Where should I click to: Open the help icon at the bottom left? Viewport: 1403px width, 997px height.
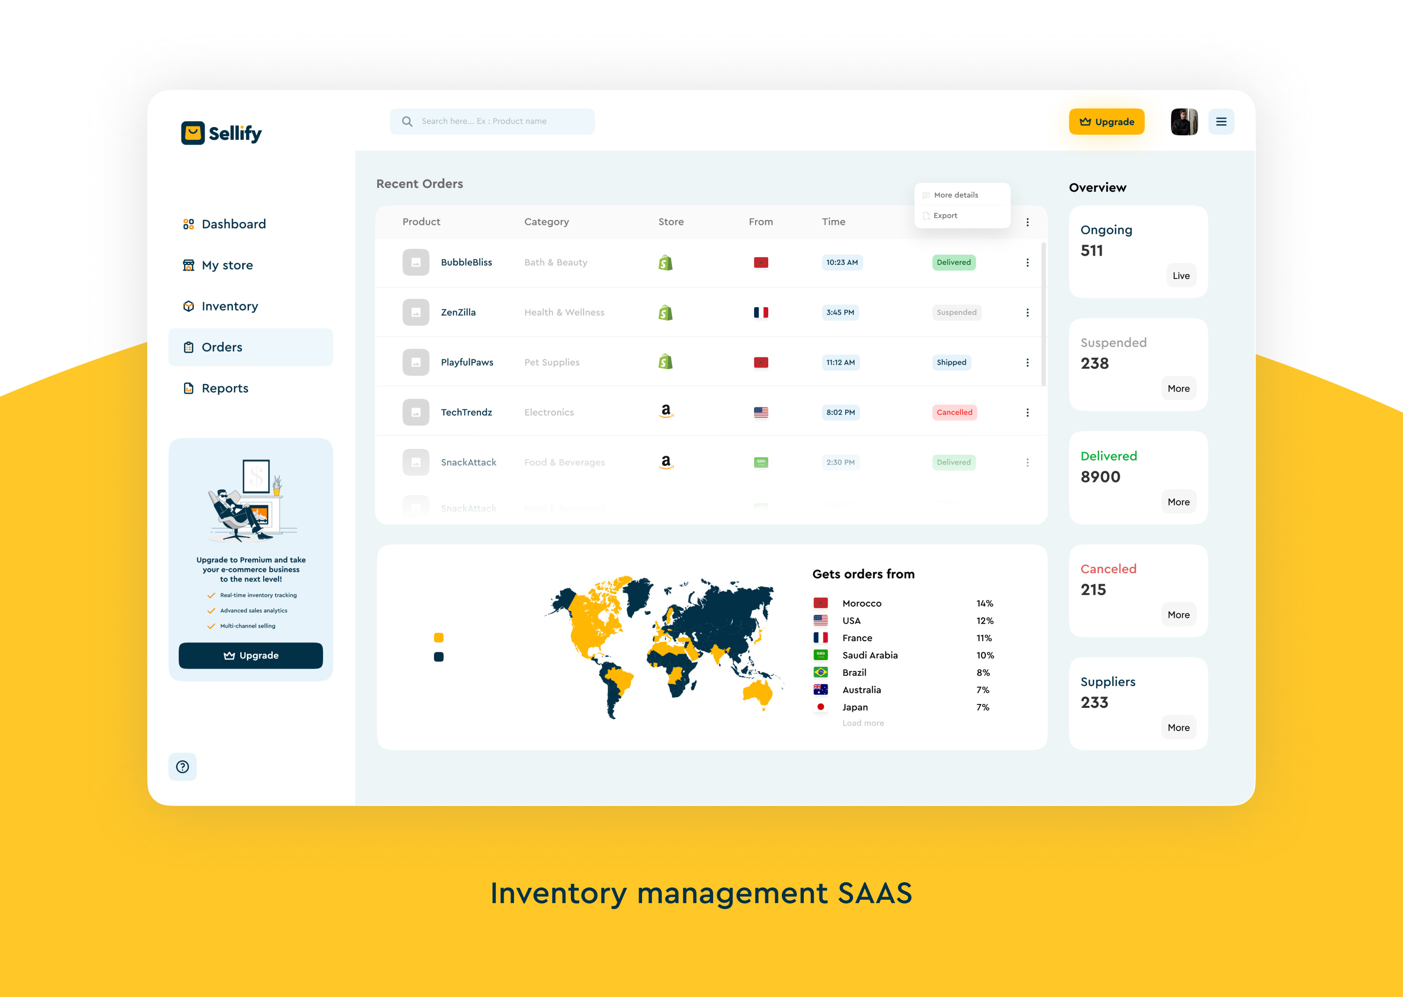point(183,767)
